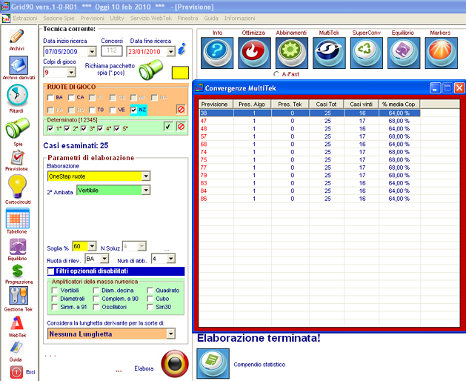Open Soglia % dropdown

[x=92, y=246]
